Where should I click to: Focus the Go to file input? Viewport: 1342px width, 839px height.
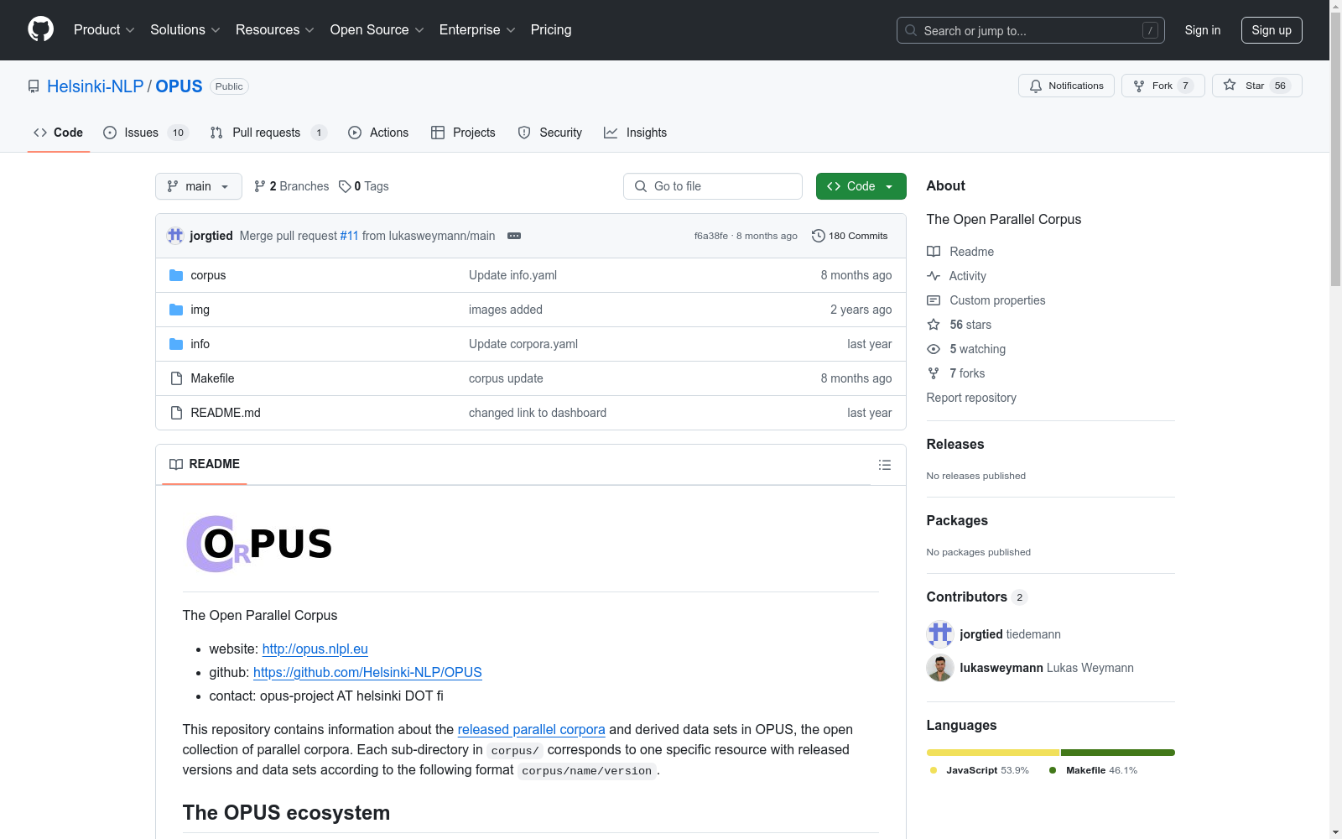click(713, 186)
